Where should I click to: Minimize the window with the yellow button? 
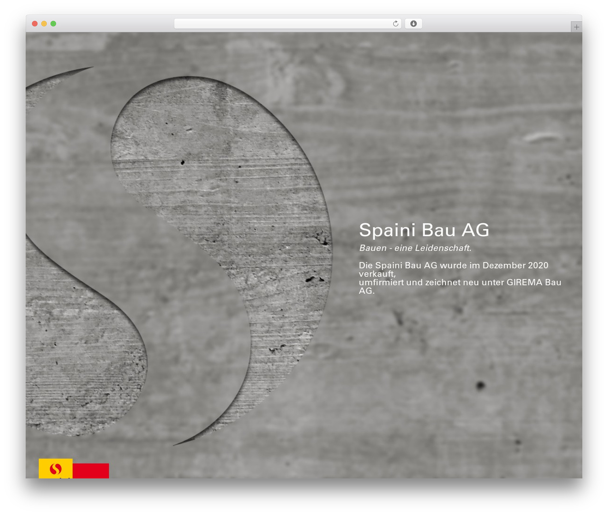(44, 24)
